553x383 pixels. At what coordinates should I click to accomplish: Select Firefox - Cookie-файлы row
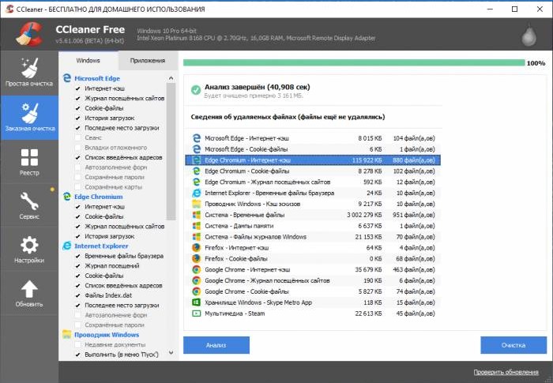coord(313,258)
